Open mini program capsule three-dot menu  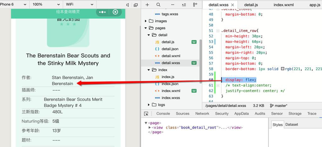[102, 12]
